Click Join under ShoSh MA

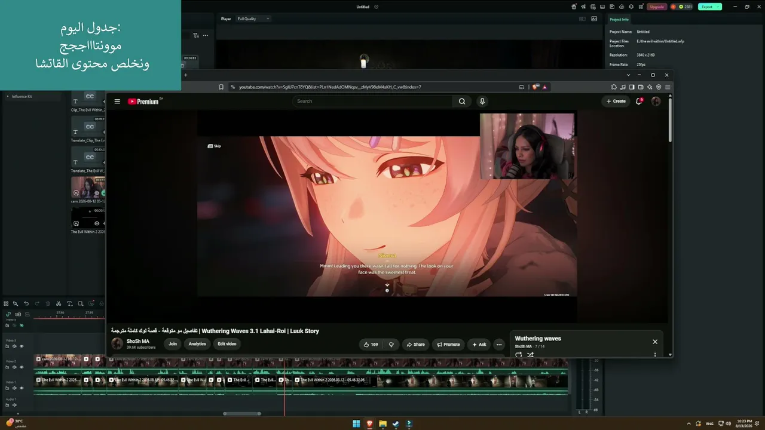[173, 344]
